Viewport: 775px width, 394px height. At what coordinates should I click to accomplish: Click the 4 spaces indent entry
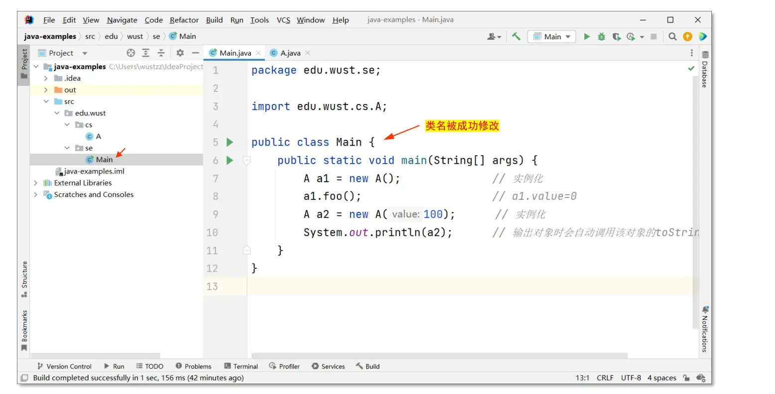662,378
